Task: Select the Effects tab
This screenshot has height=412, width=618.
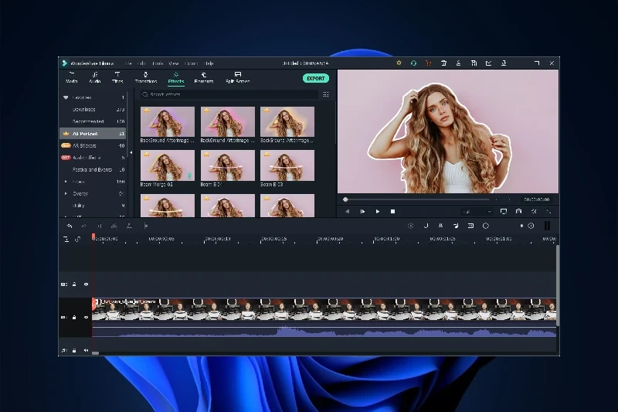Action: [176, 77]
